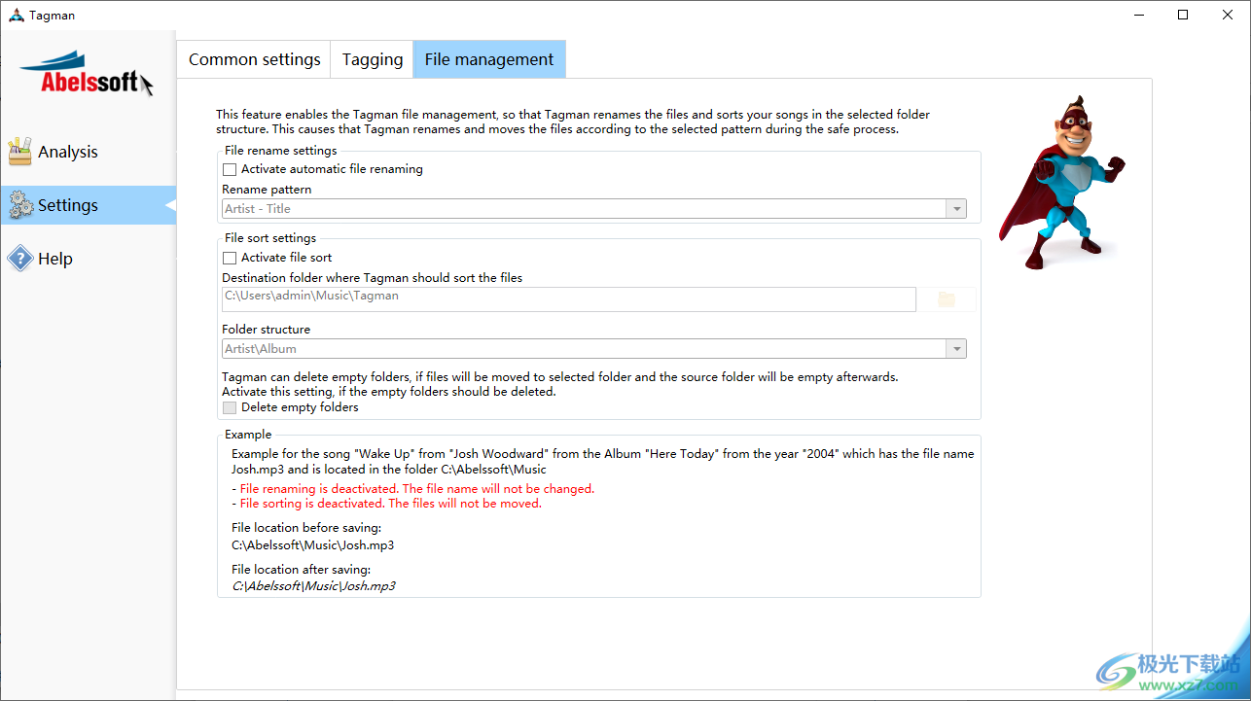Click the destination folder browse icon
The image size is (1251, 701).
[947, 299]
